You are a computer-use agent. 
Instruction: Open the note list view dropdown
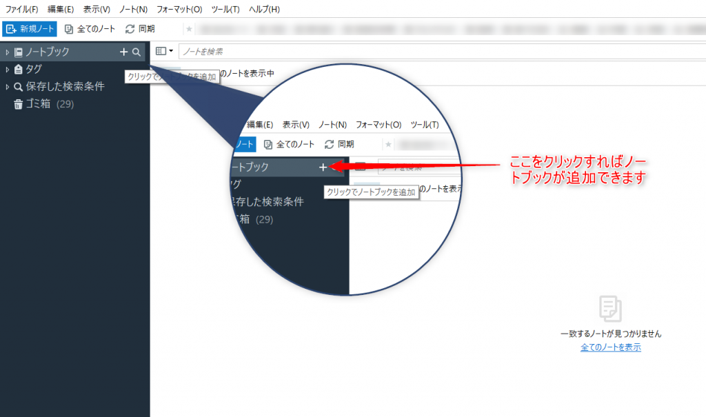click(164, 51)
